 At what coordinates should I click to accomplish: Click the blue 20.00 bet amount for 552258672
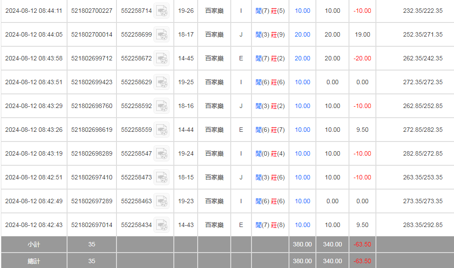point(302,58)
